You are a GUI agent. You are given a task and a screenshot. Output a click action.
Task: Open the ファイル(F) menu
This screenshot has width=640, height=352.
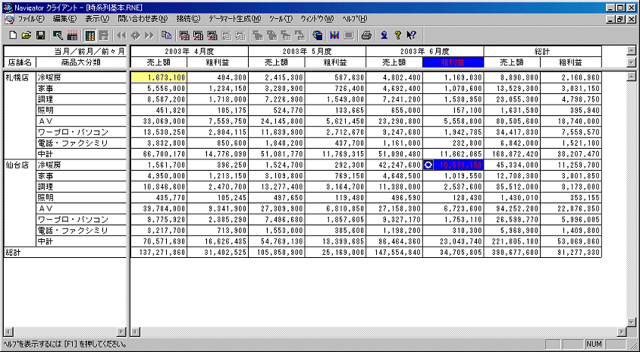coord(30,19)
